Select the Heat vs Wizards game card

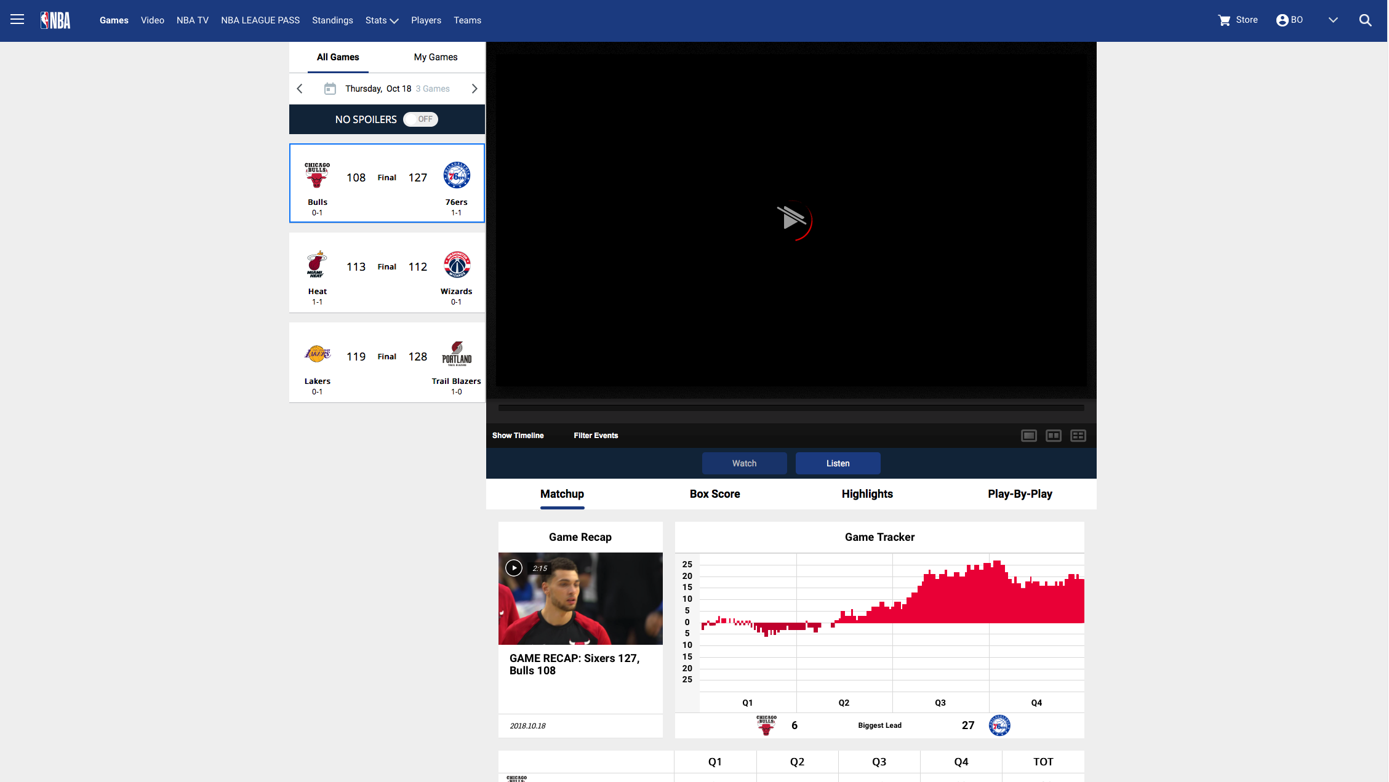tap(387, 273)
